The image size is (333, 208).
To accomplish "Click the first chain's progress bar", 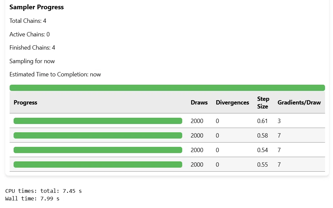I will (98, 121).
